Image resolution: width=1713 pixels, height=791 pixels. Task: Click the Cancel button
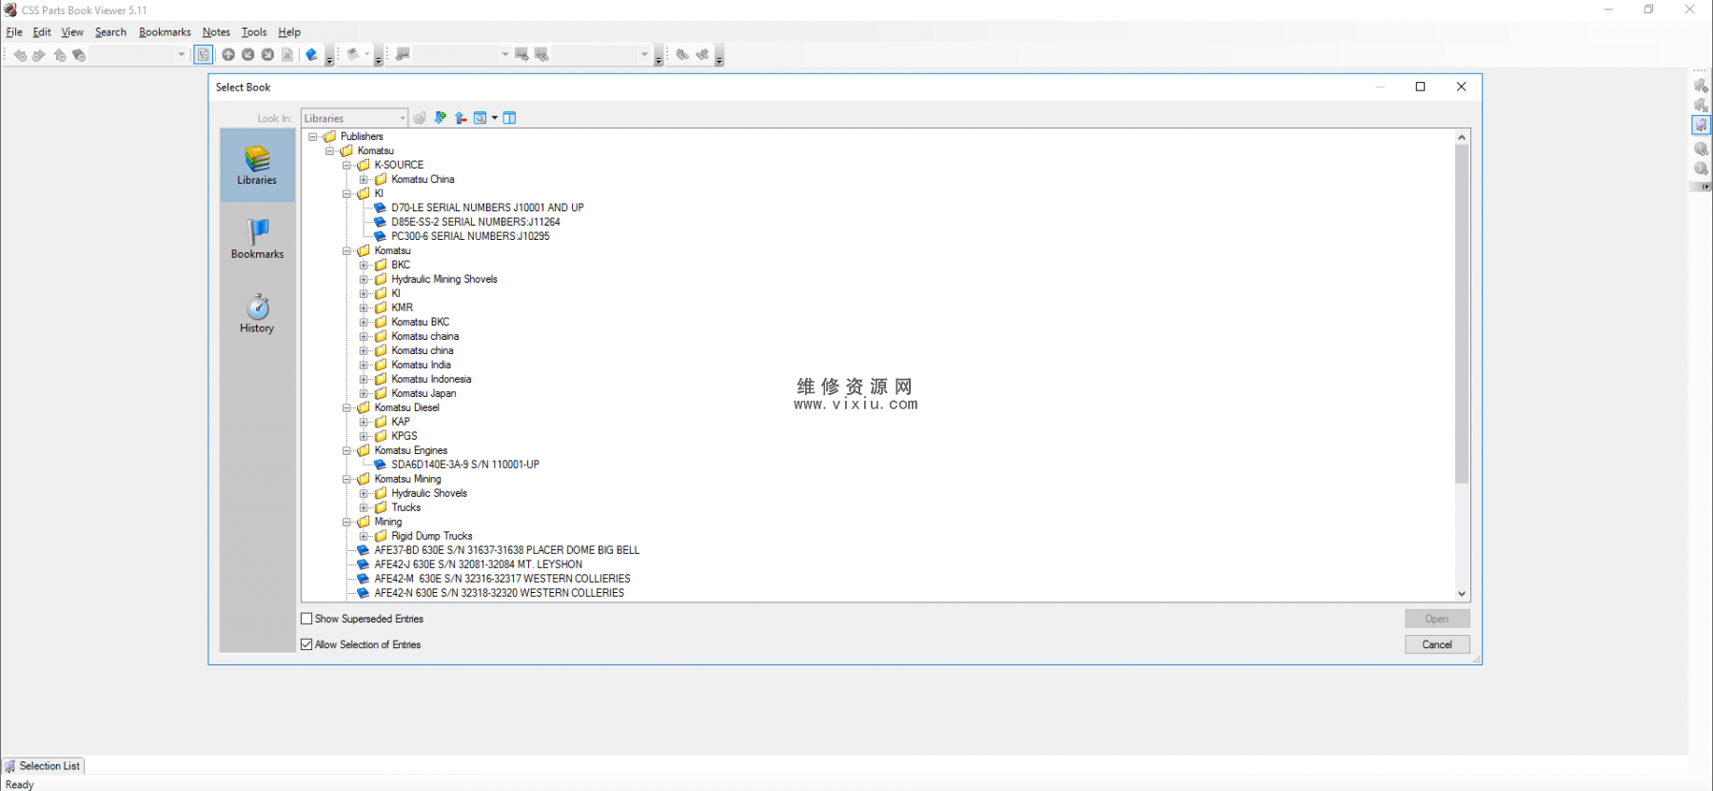pyautogui.click(x=1437, y=644)
